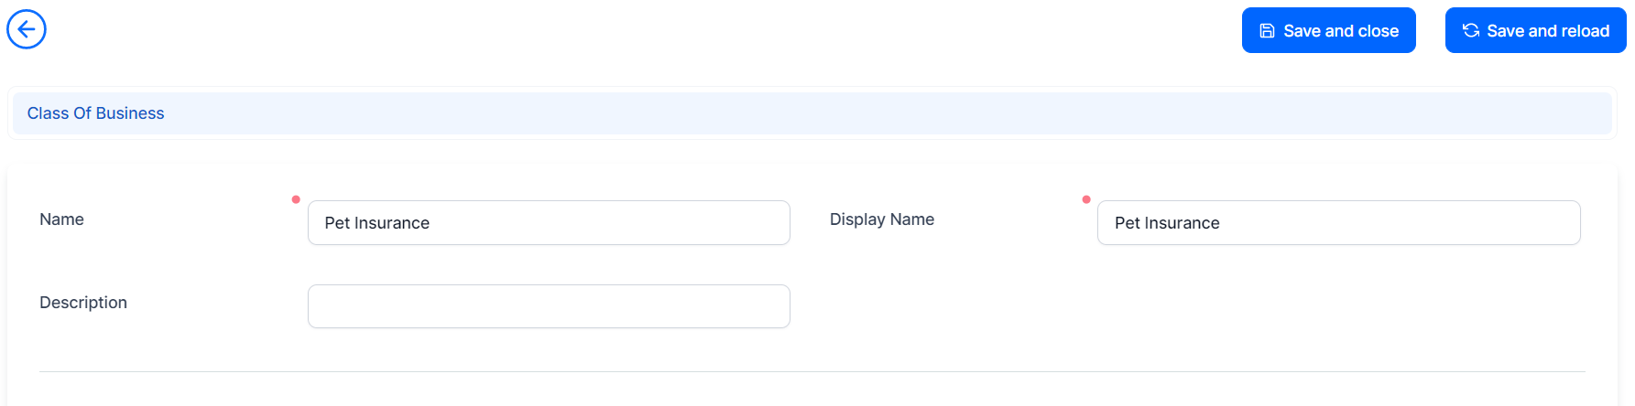Image resolution: width=1635 pixels, height=406 pixels.
Task: Place cursor in Pet Insurance text of Display Name
Action: click(x=1167, y=223)
